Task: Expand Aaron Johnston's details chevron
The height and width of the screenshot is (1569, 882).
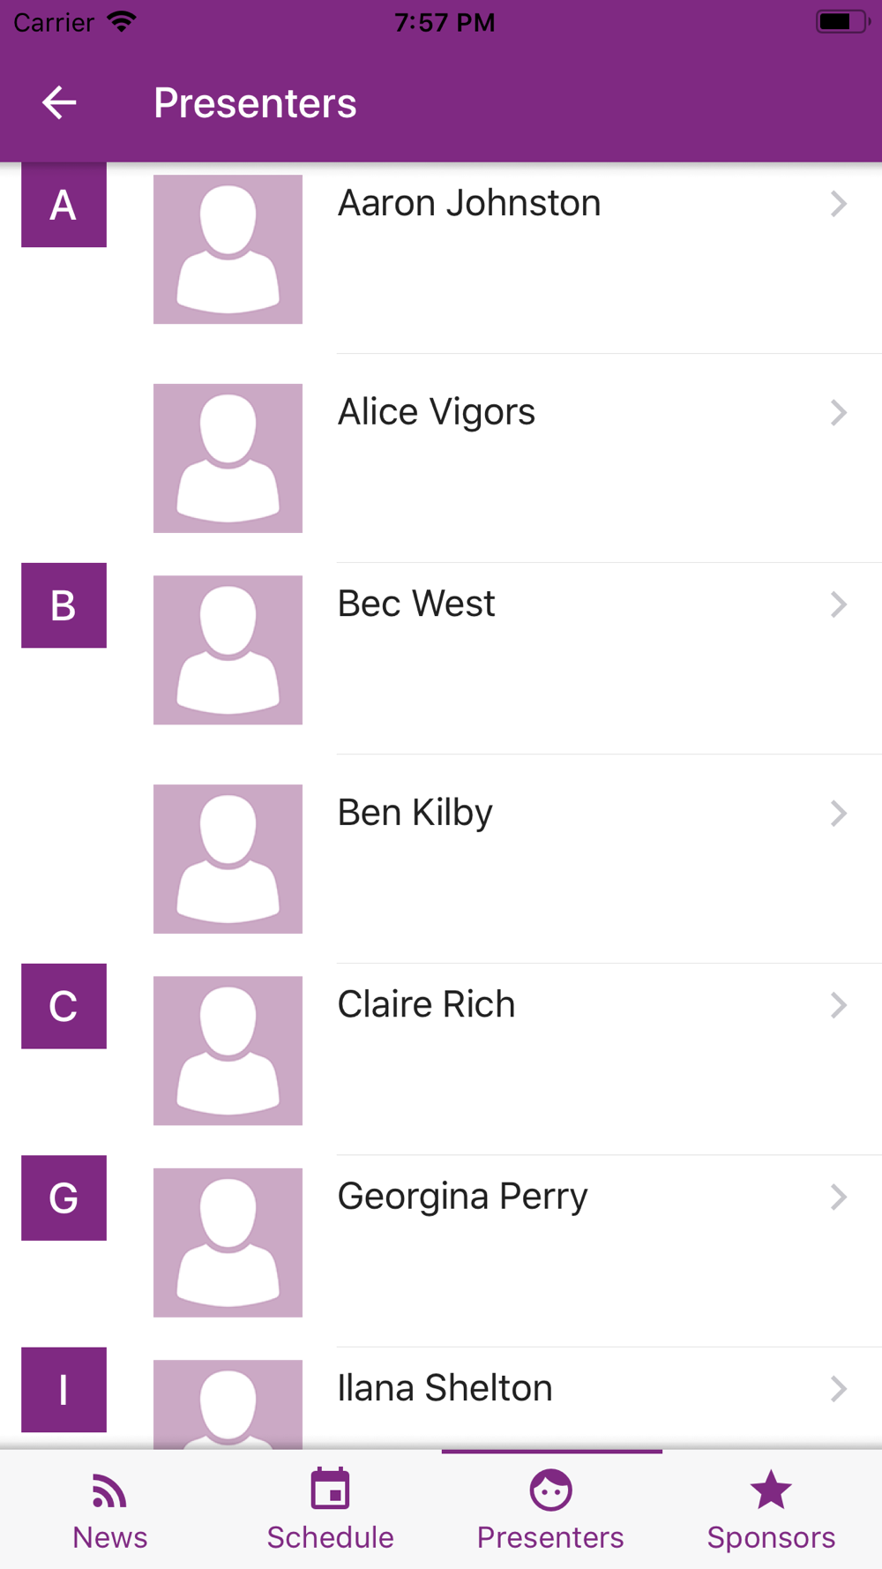Action: point(838,204)
